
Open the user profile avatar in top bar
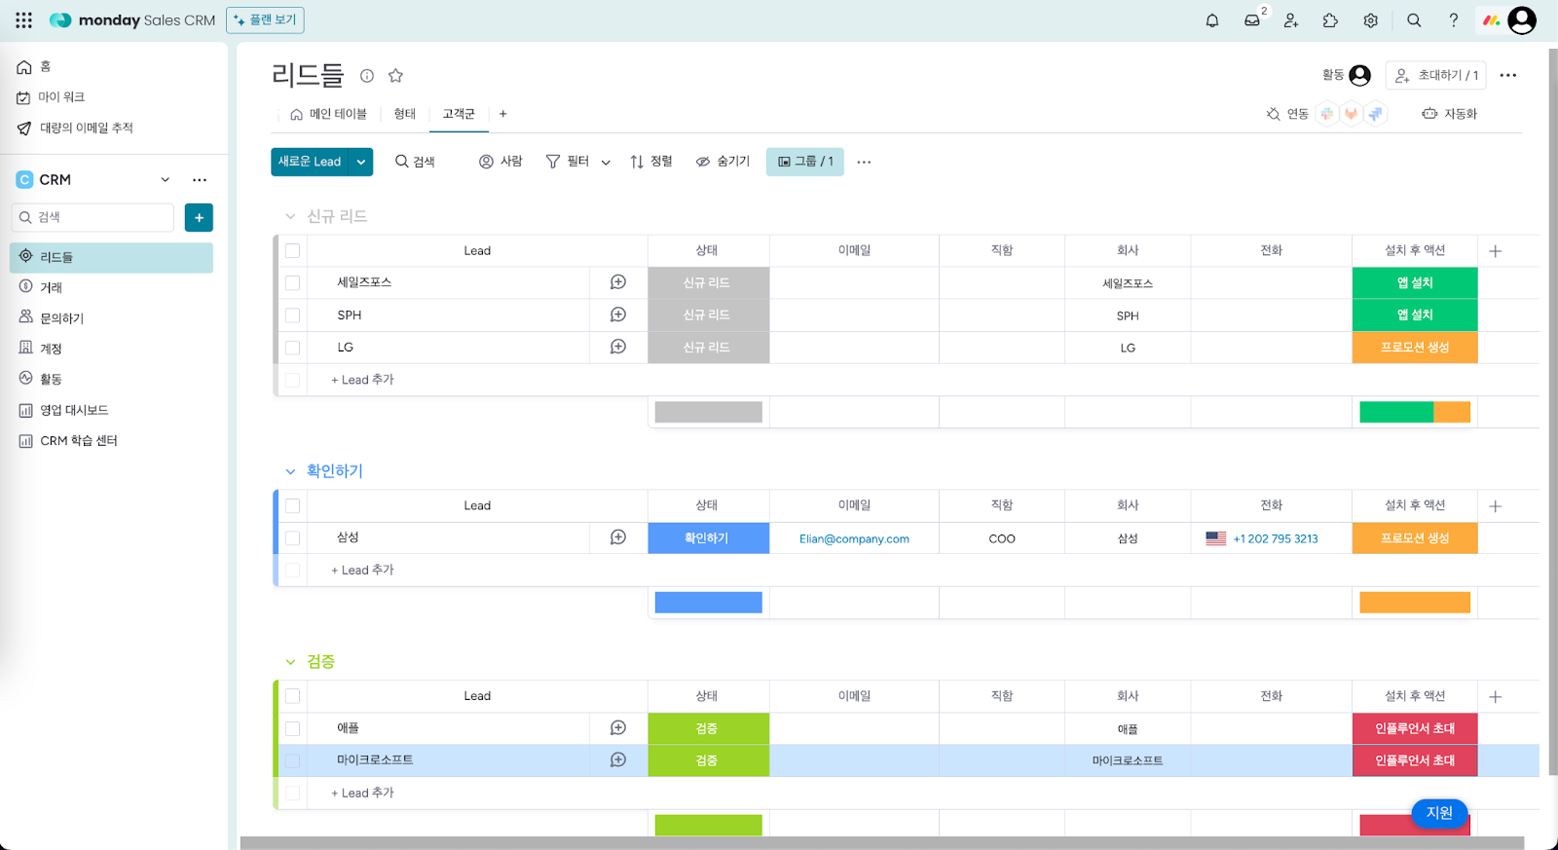(1522, 20)
